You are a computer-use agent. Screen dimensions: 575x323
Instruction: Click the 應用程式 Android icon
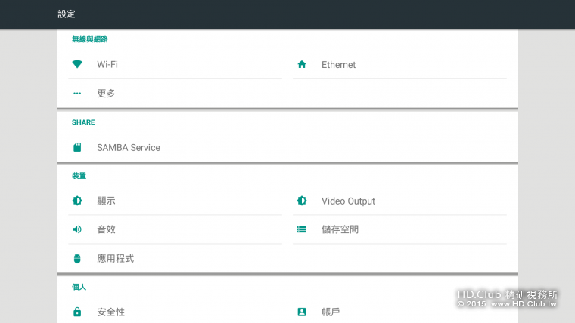(x=77, y=259)
